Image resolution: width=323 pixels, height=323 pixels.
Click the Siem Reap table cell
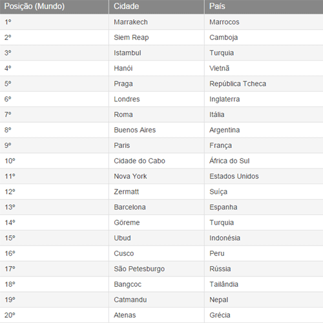click(x=156, y=37)
